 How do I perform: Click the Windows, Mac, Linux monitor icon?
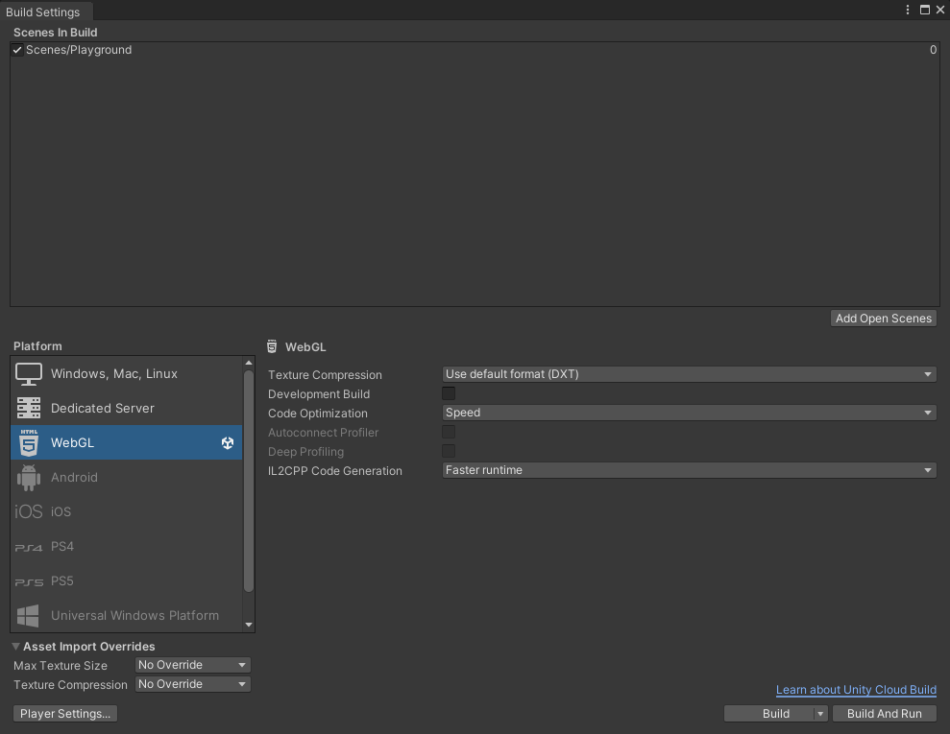point(29,374)
